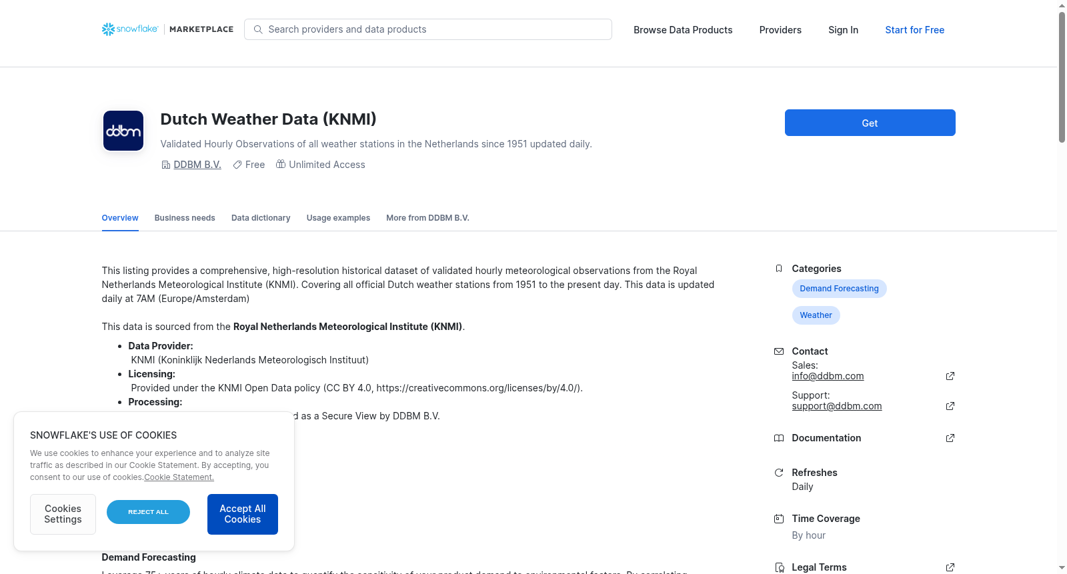1067x574 pixels.
Task: Click the Snowflake logo
Action: pyautogui.click(x=130, y=29)
